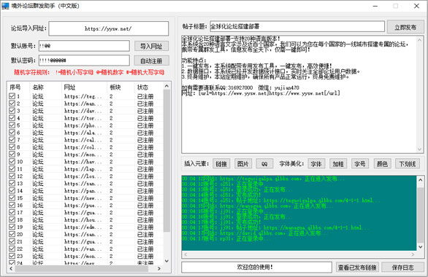Click the forum list vertical scrollbar thumb
The width and height of the screenshot is (428, 277).
click(167, 160)
